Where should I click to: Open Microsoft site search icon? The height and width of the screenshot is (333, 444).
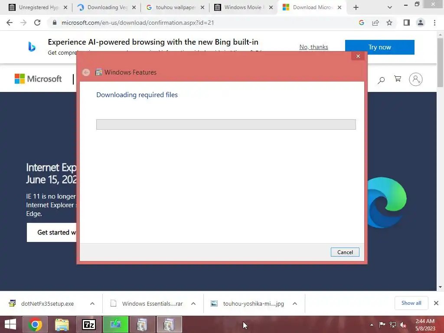(x=381, y=80)
